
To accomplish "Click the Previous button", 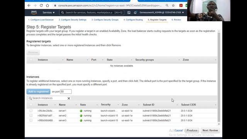I will click(x=192, y=131).
